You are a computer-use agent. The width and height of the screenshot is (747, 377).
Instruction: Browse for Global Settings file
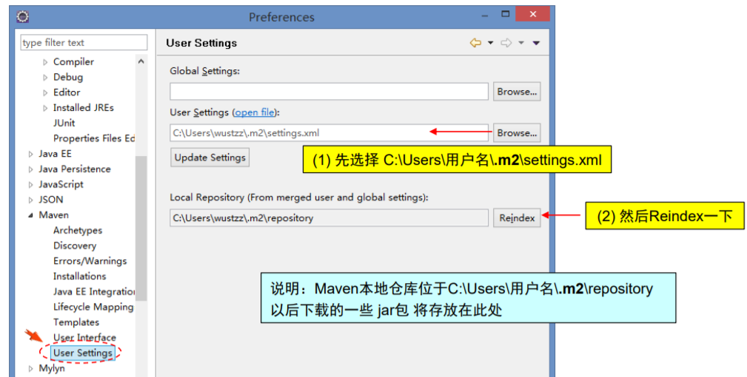coord(517,91)
